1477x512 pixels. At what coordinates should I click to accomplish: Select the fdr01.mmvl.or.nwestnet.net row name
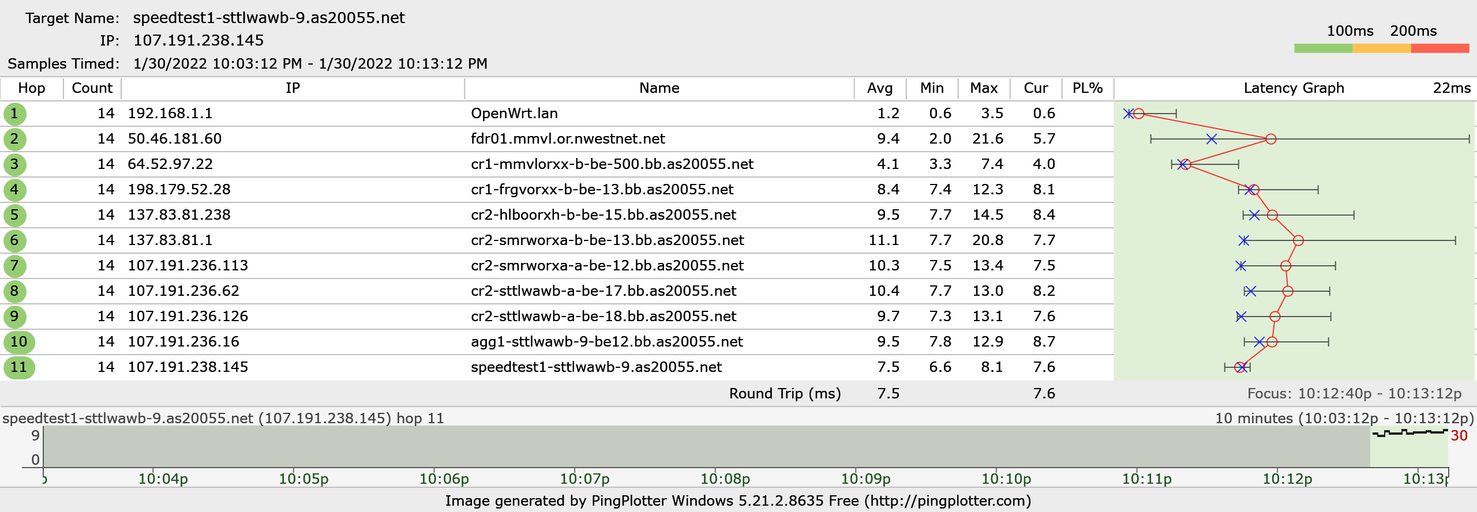(568, 139)
